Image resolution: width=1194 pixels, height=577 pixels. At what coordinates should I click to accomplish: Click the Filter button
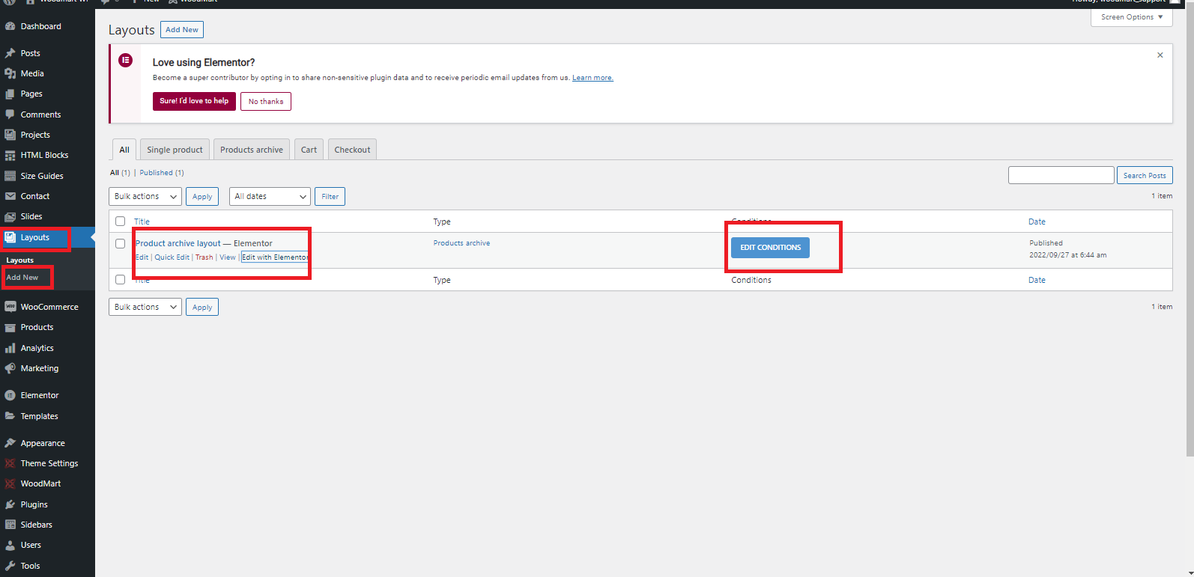tap(330, 196)
